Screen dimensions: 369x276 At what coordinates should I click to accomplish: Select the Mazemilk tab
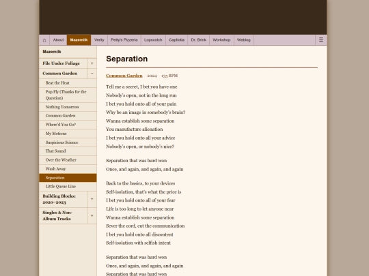(79, 40)
